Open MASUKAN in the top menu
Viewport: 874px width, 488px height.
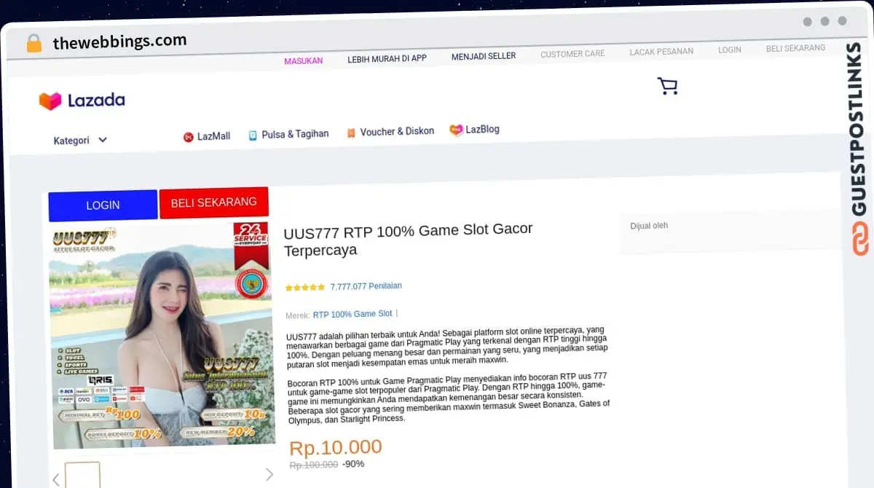click(x=303, y=61)
